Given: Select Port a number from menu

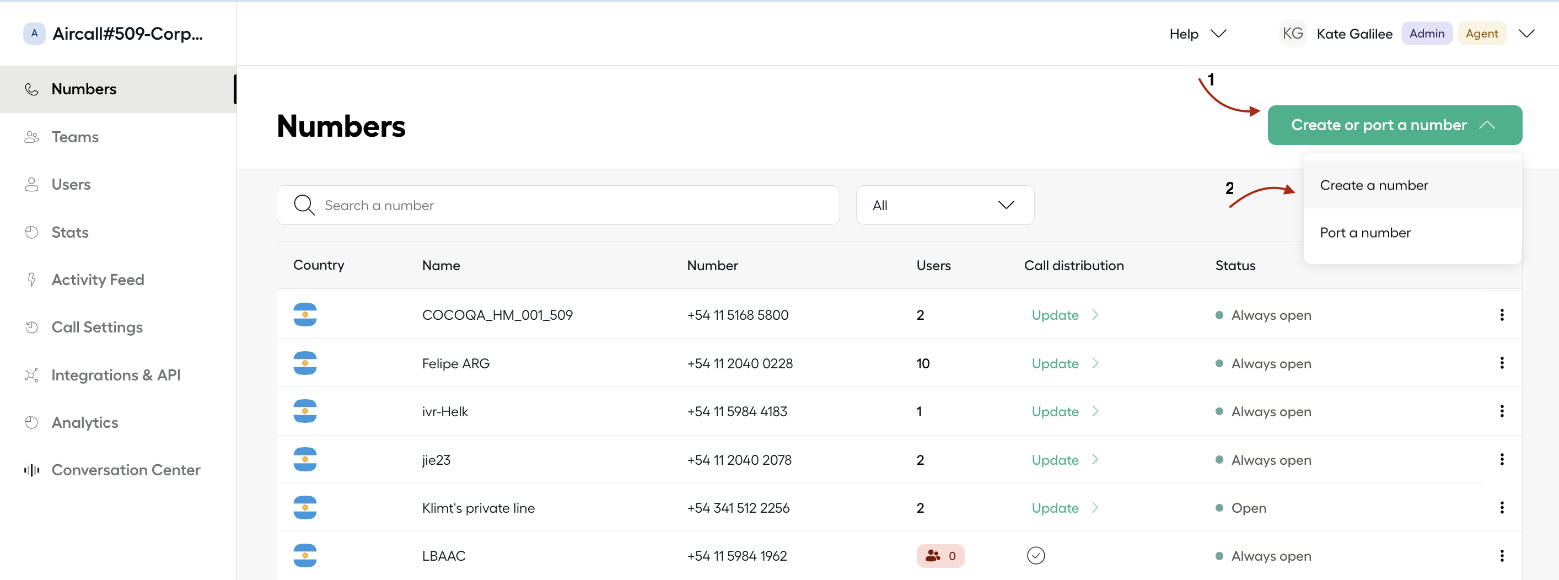Looking at the screenshot, I should coord(1412,233).
